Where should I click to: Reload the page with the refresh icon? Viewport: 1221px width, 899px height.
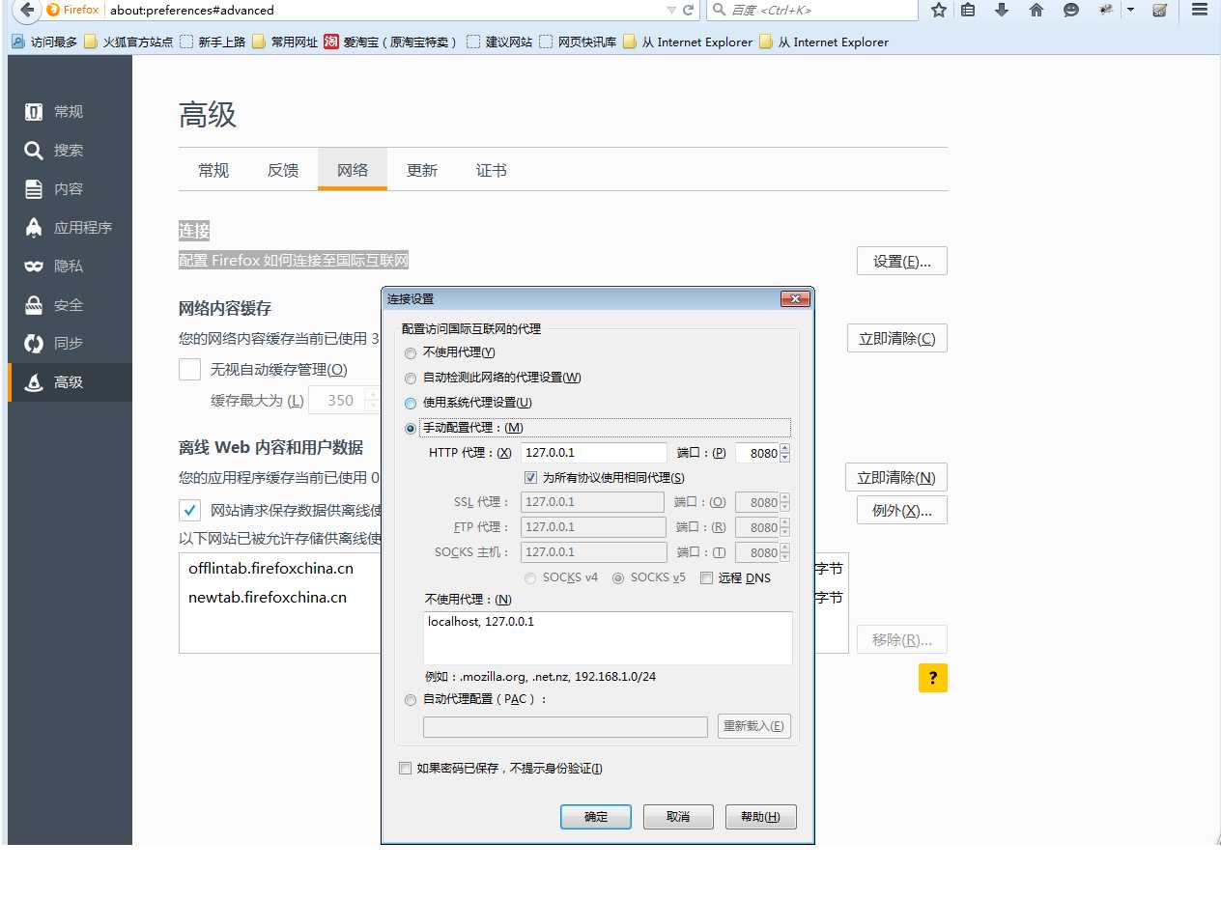coord(689,10)
